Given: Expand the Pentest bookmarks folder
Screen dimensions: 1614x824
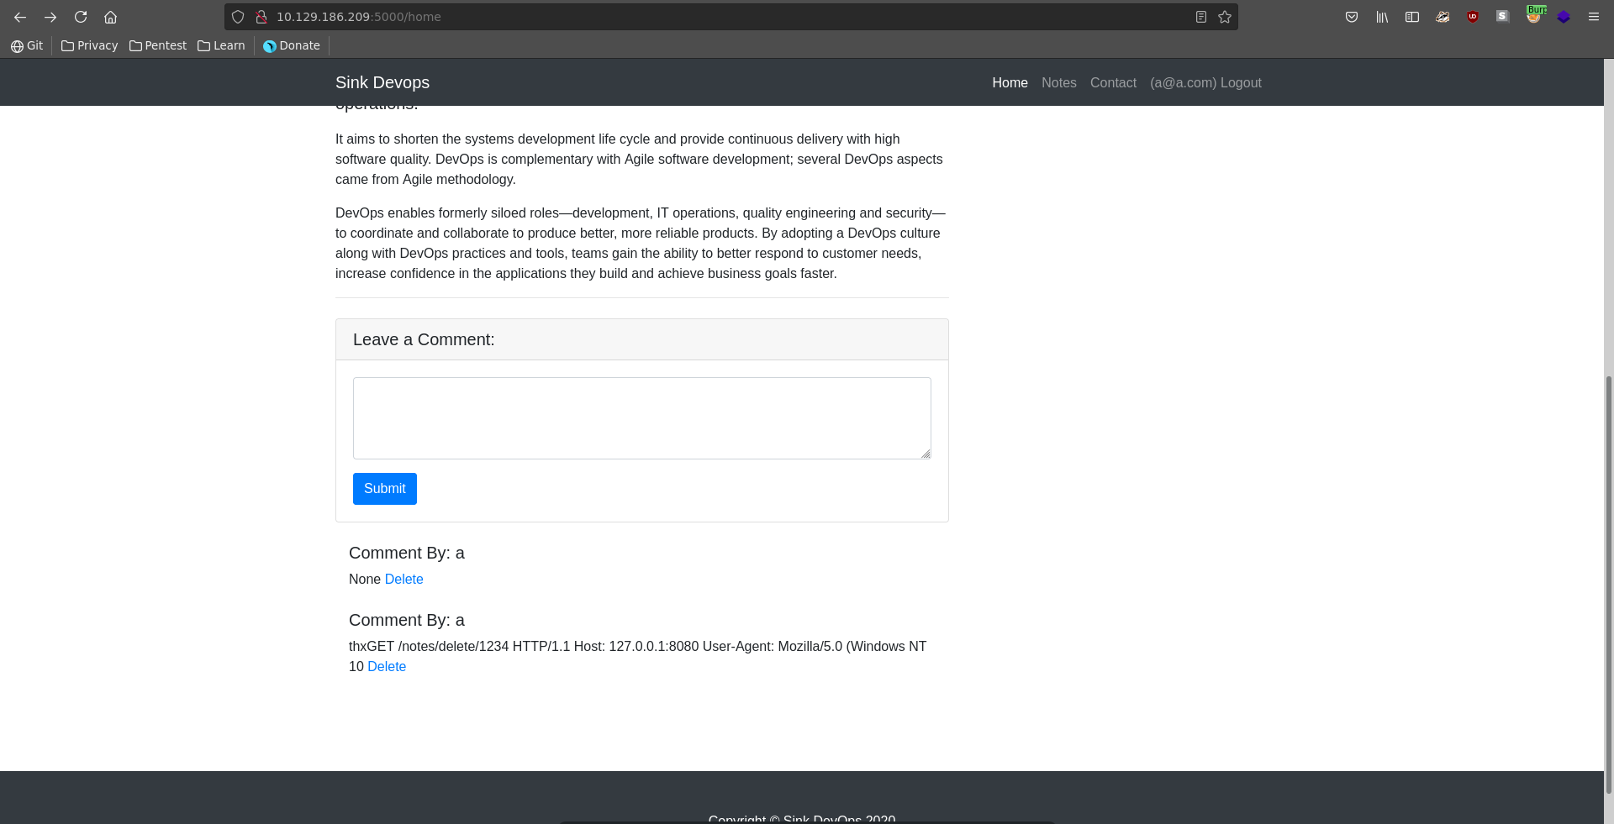Looking at the screenshot, I should click(x=158, y=45).
